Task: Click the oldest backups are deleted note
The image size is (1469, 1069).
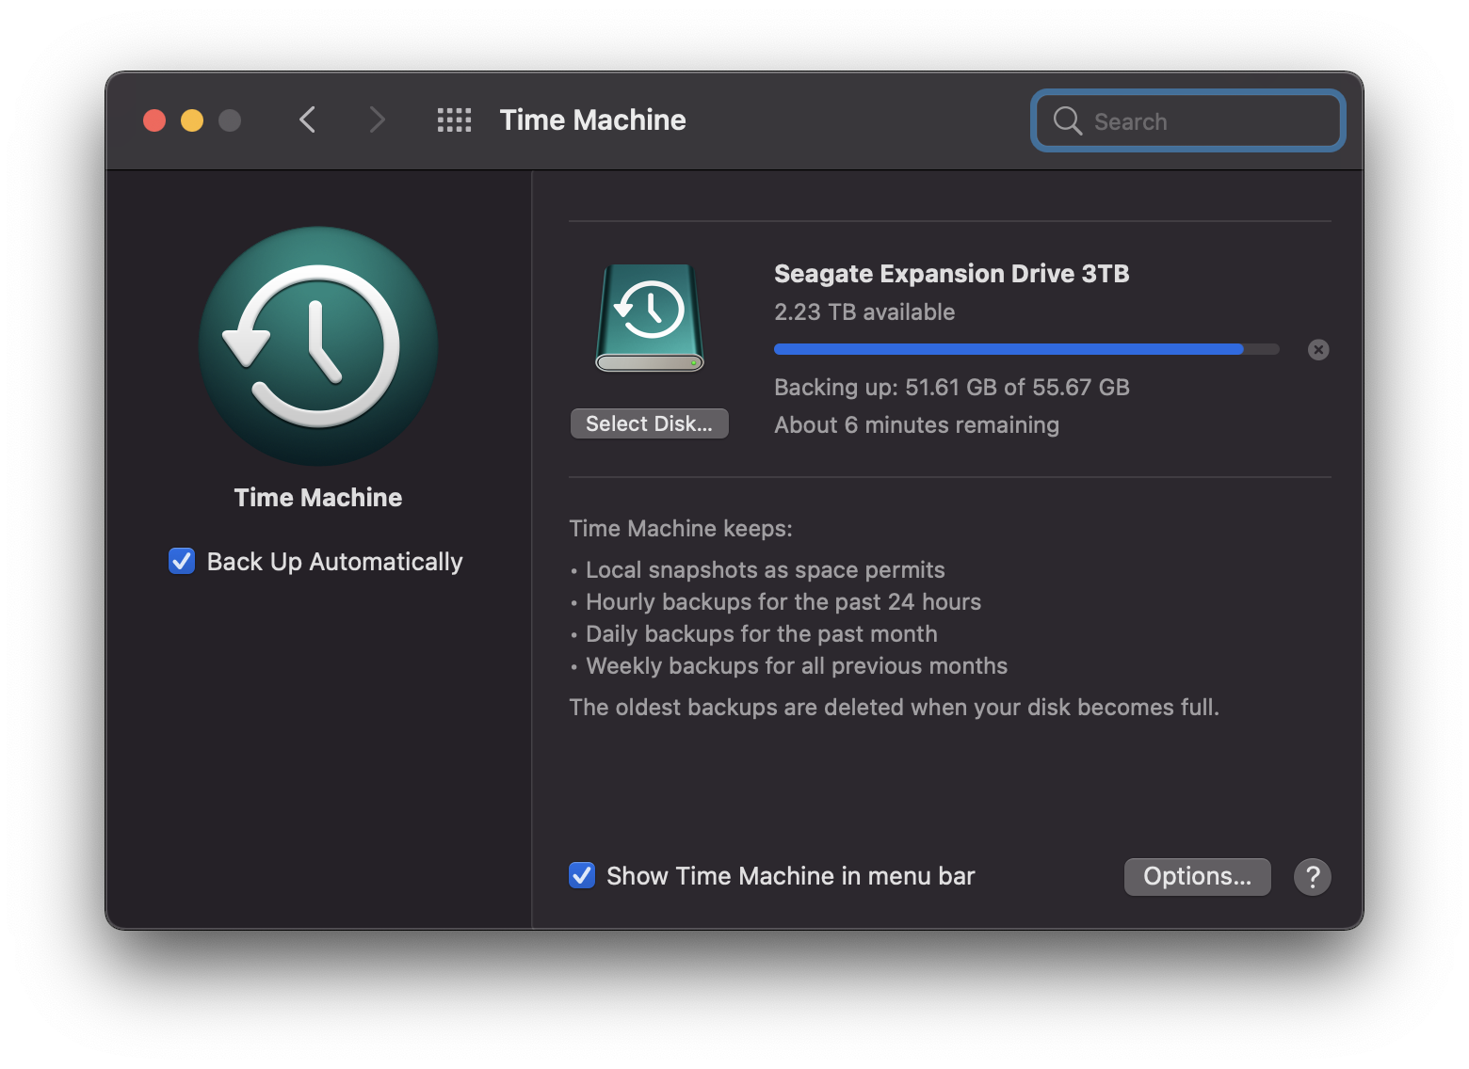Action: 895,708
